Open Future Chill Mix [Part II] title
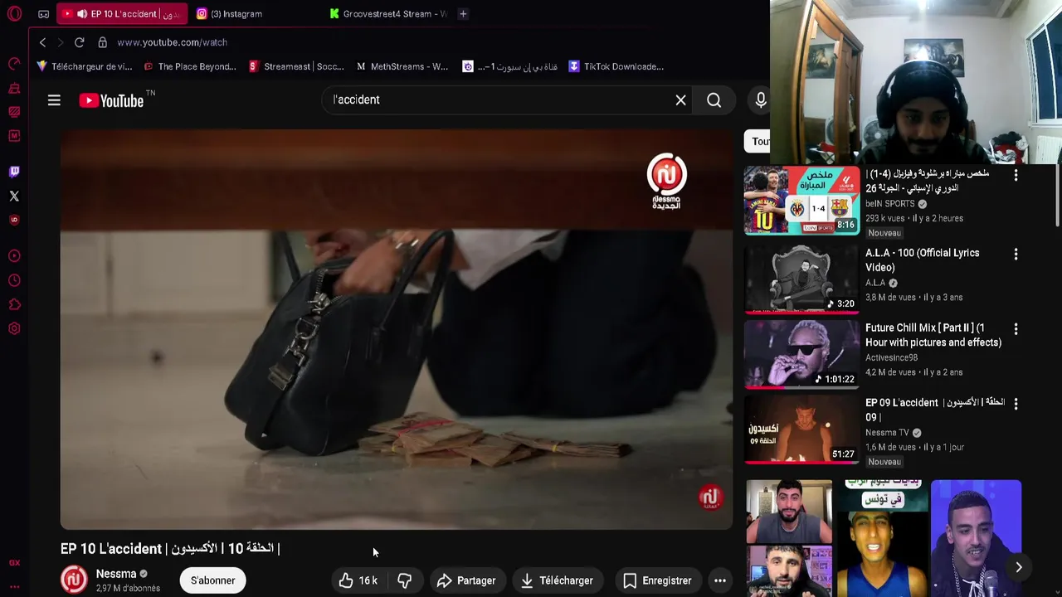This screenshot has width=1062, height=597. pos(933,335)
